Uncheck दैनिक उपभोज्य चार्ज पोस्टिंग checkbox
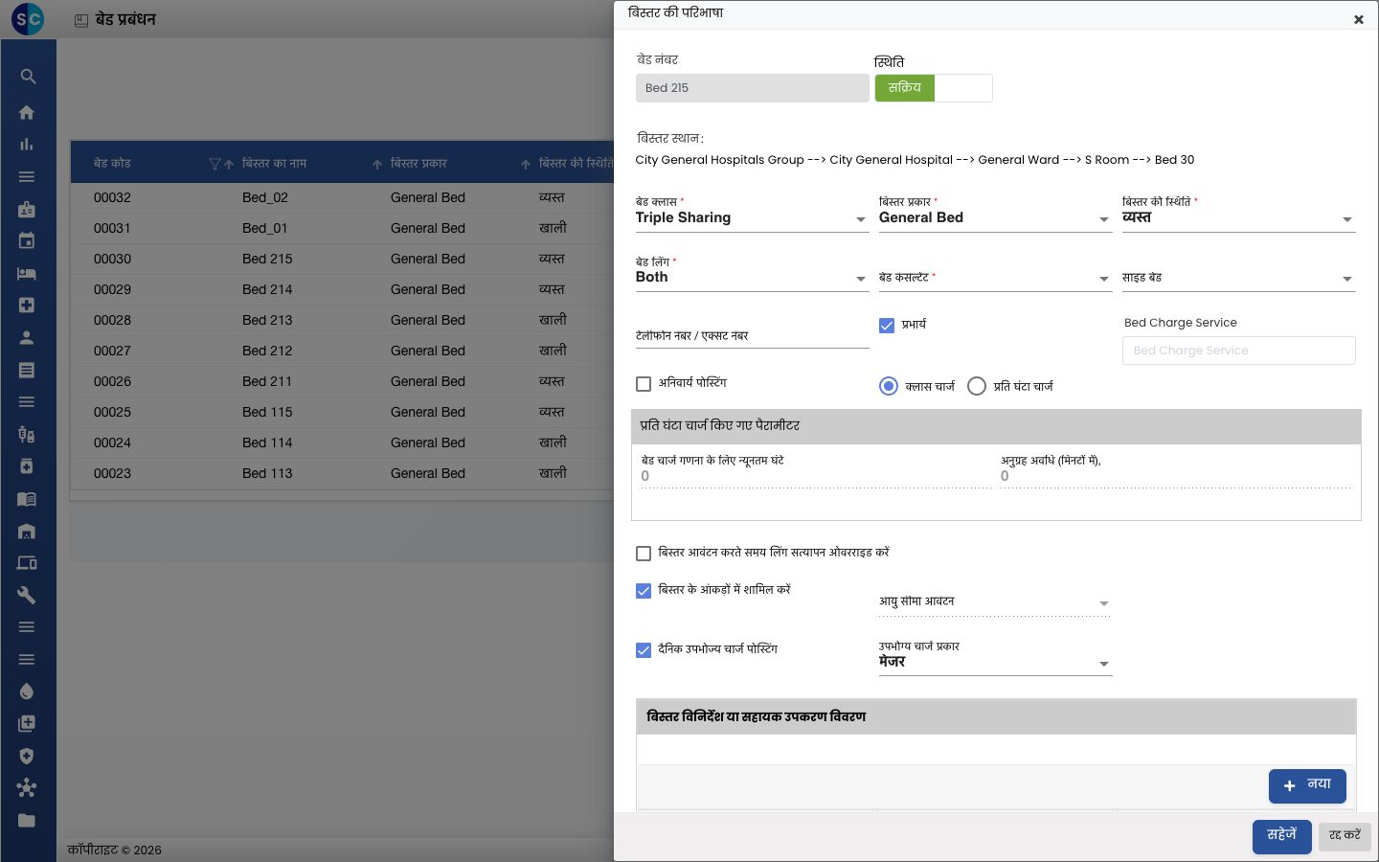Viewport: 1379px width, 862px height. point(644,650)
